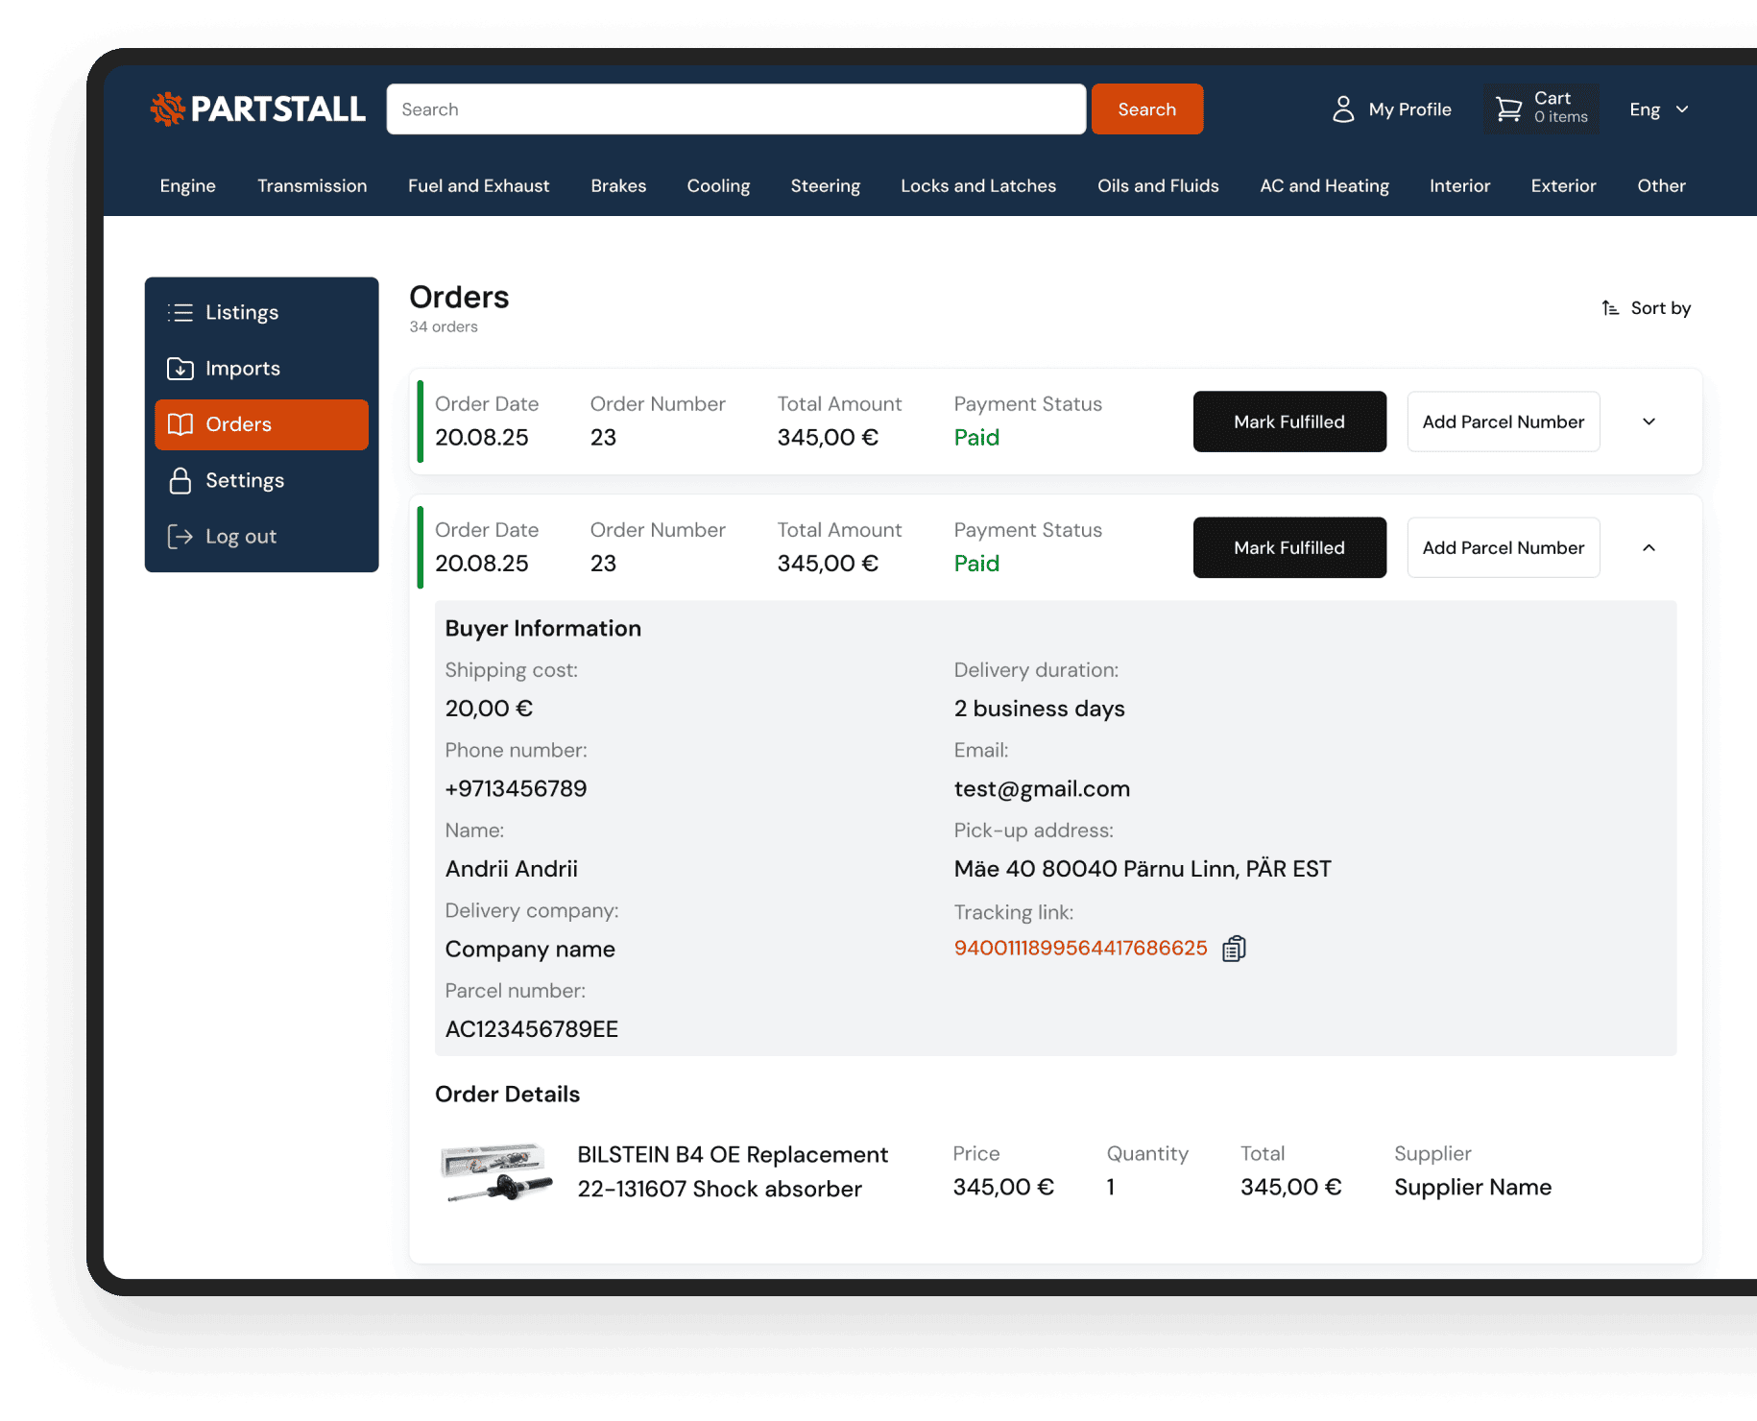Open the Steering category
The height and width of the screenshot is (1421, 1757).
coord(826,186)
